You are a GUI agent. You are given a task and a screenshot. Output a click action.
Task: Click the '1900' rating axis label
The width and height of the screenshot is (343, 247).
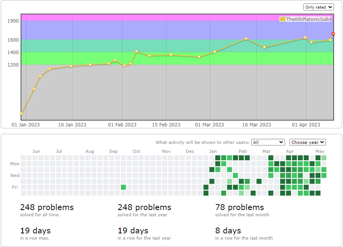tap(13, 21)
